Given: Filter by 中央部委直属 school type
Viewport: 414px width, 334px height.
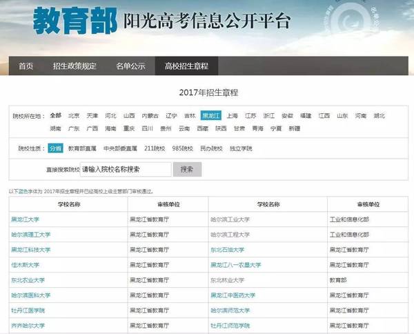Looking at the screenshot, I should (x=120, y=148).
